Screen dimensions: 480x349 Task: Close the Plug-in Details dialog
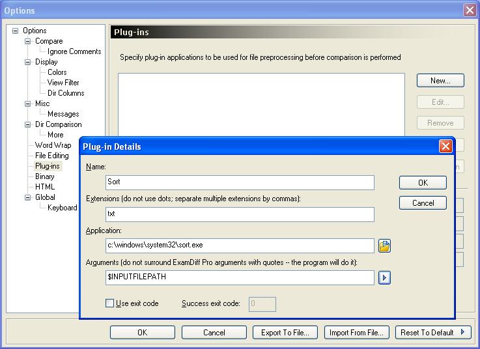click(x=445, y=147)
